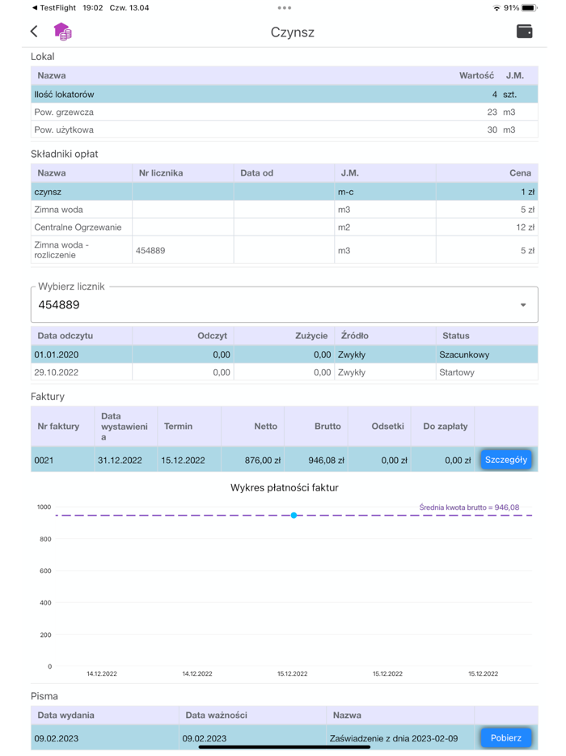566x756 pixels.
Task: Tap meter number 454889 in fee table
Action: (x=150, y=251)
